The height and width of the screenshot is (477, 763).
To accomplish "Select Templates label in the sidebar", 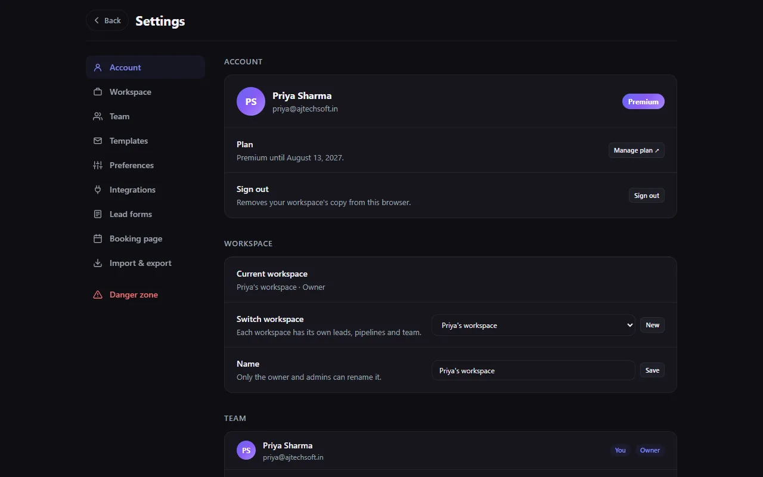I will [129, 141].
